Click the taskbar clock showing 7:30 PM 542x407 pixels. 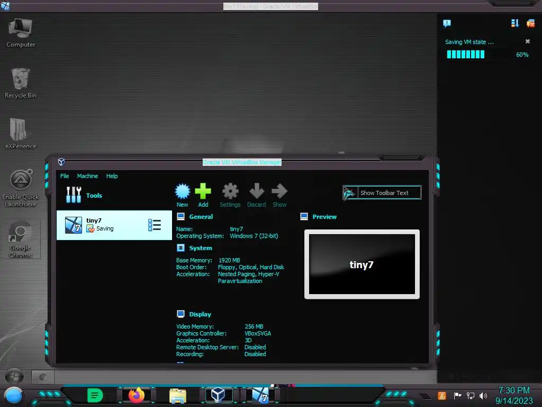coord(513,395)
